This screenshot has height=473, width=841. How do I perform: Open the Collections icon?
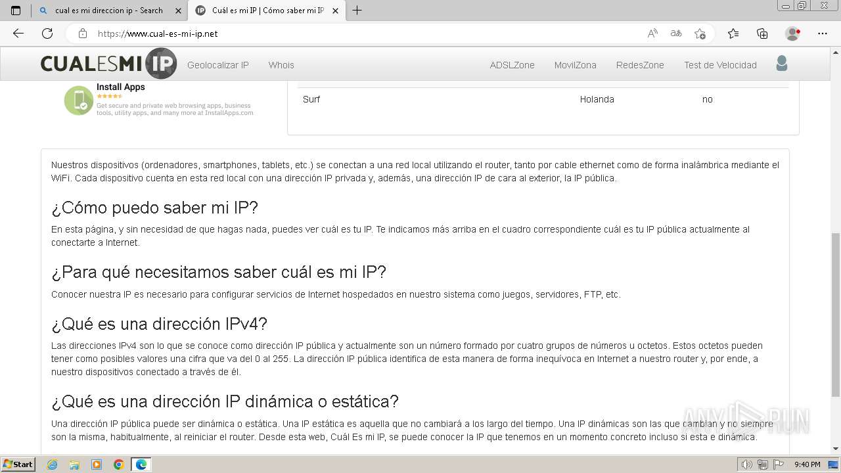click(762, 34)
